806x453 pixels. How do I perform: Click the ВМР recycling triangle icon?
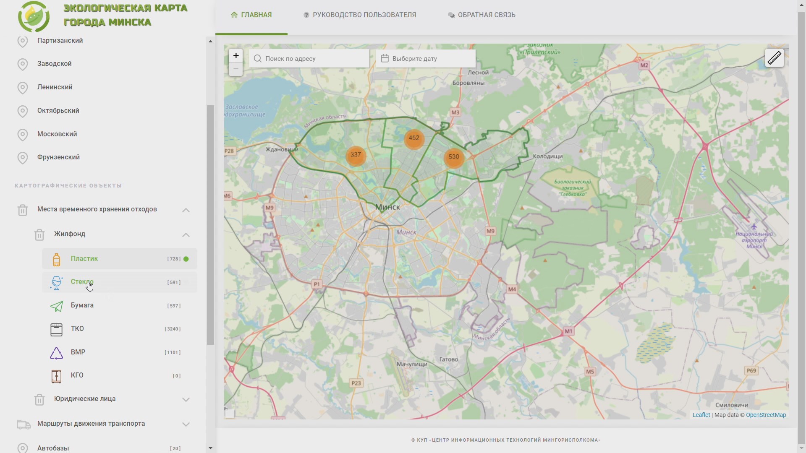pos(56,353)
